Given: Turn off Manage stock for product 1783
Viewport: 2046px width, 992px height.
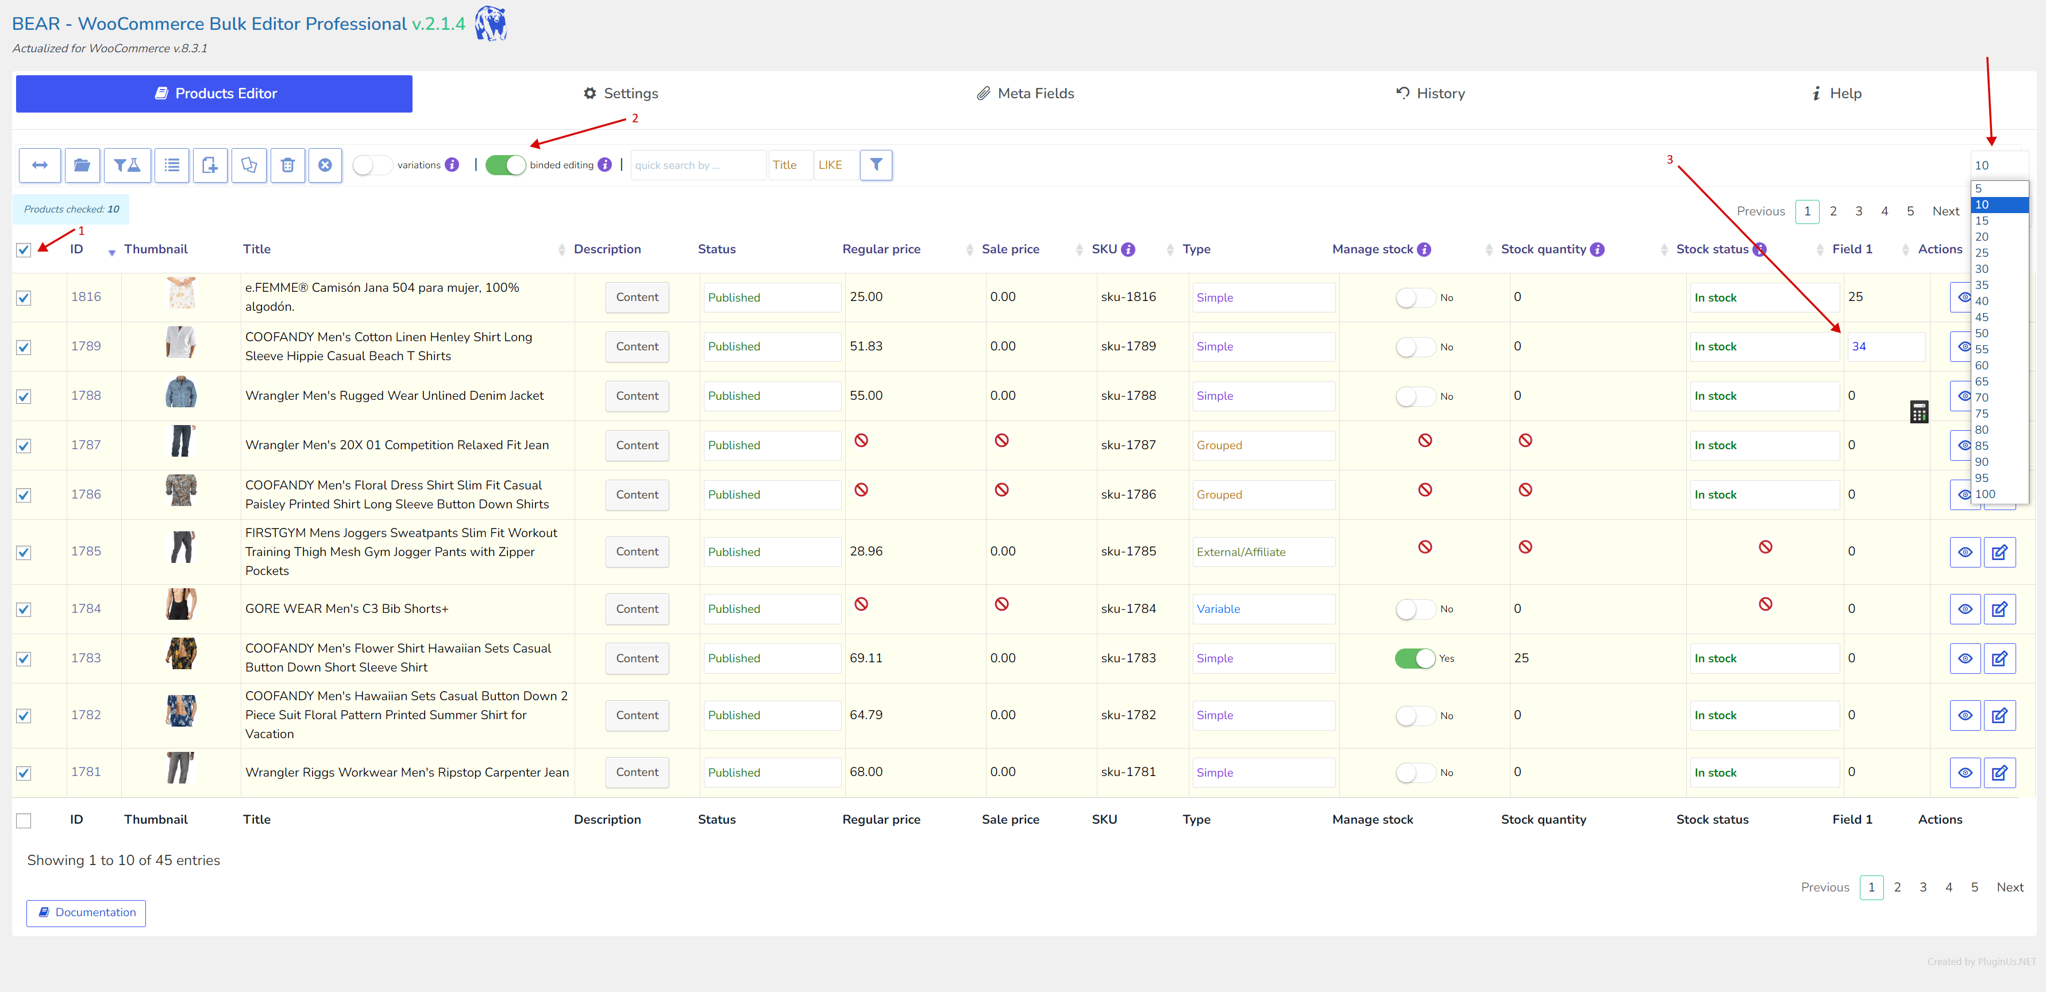Looking at the screenshot, I should pyautogui.click(x=1415, y=658).
